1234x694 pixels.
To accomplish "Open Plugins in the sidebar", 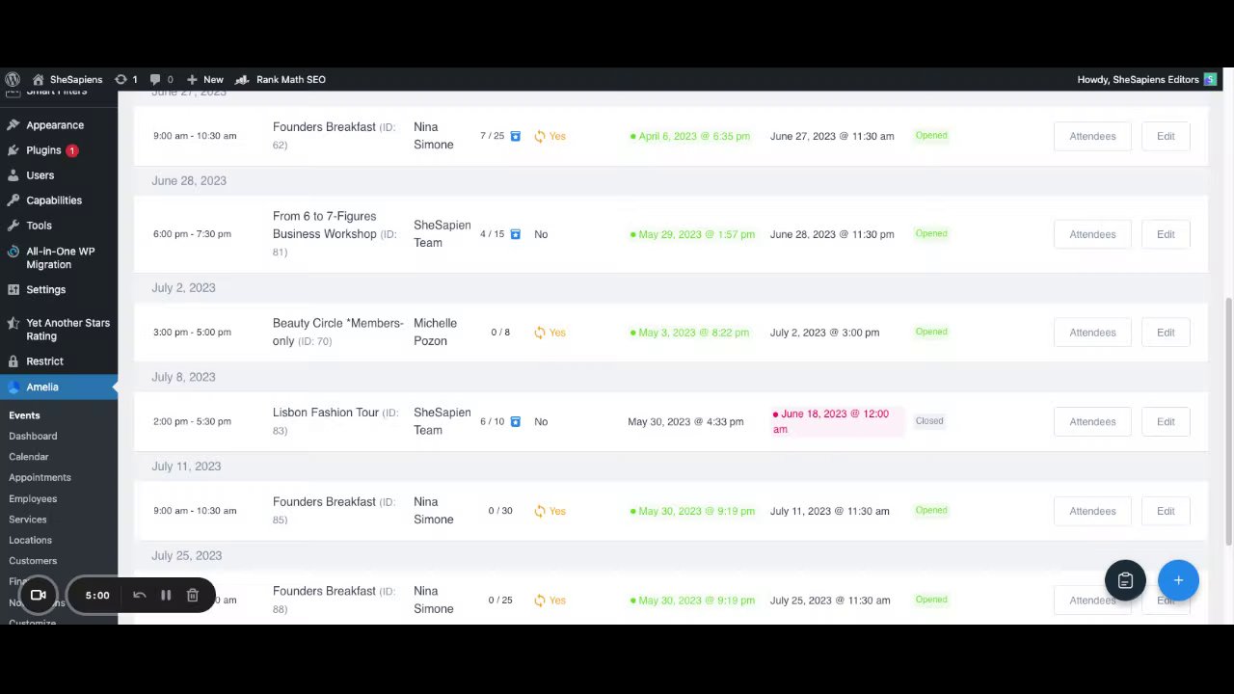I will [43, 150].
